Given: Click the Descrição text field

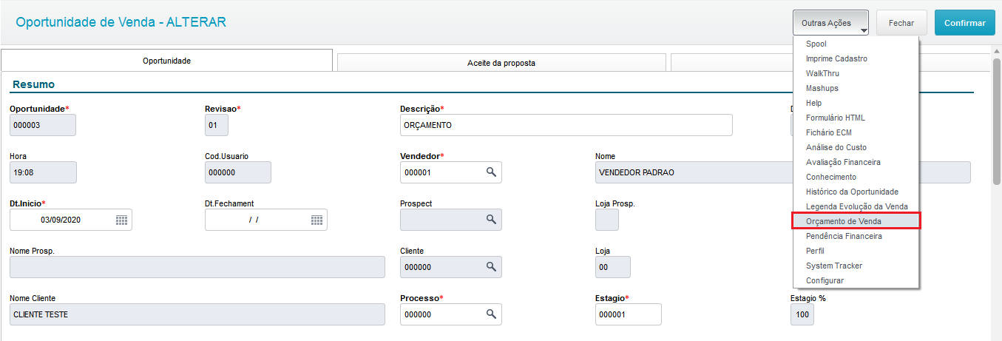Looking at the screenshot, I should pos(566,125).
